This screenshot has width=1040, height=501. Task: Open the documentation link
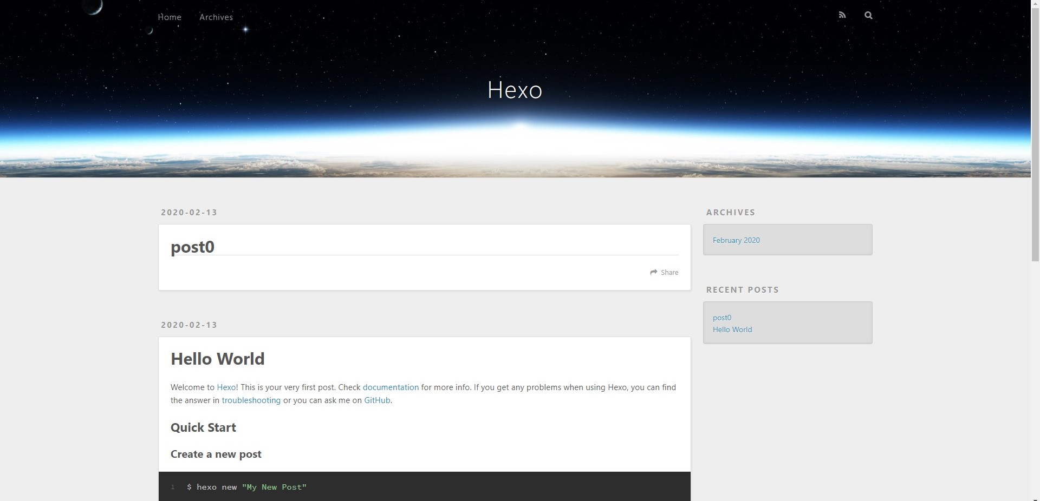(391, 387)
